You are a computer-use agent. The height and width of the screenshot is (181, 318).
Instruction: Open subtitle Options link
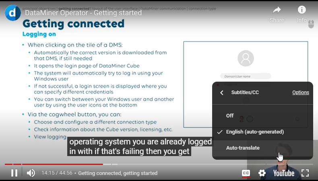[x=301, y=93]
